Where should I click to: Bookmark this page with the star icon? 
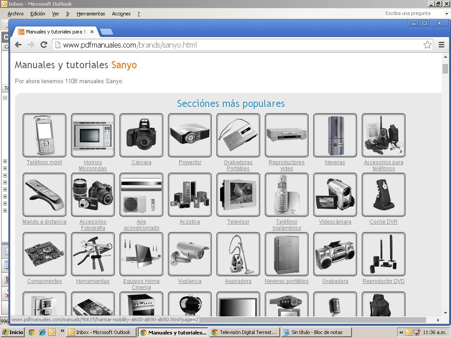point(427,44)
